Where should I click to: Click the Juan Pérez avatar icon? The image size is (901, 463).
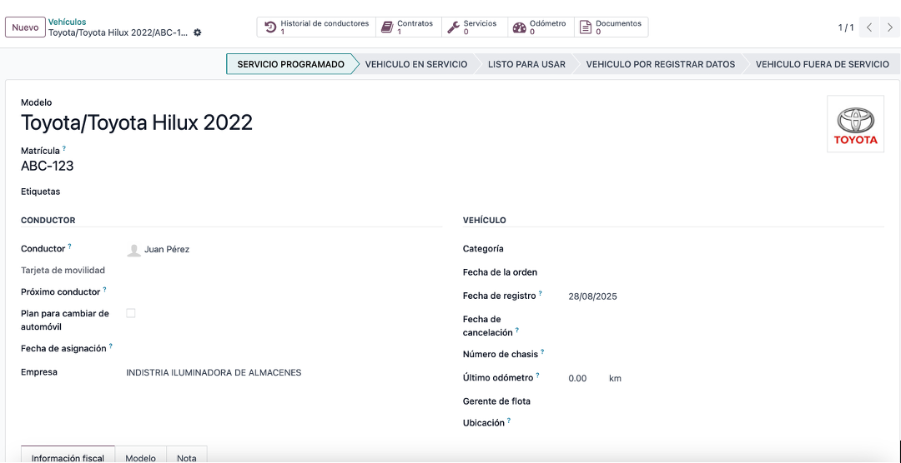coord(133,250)
